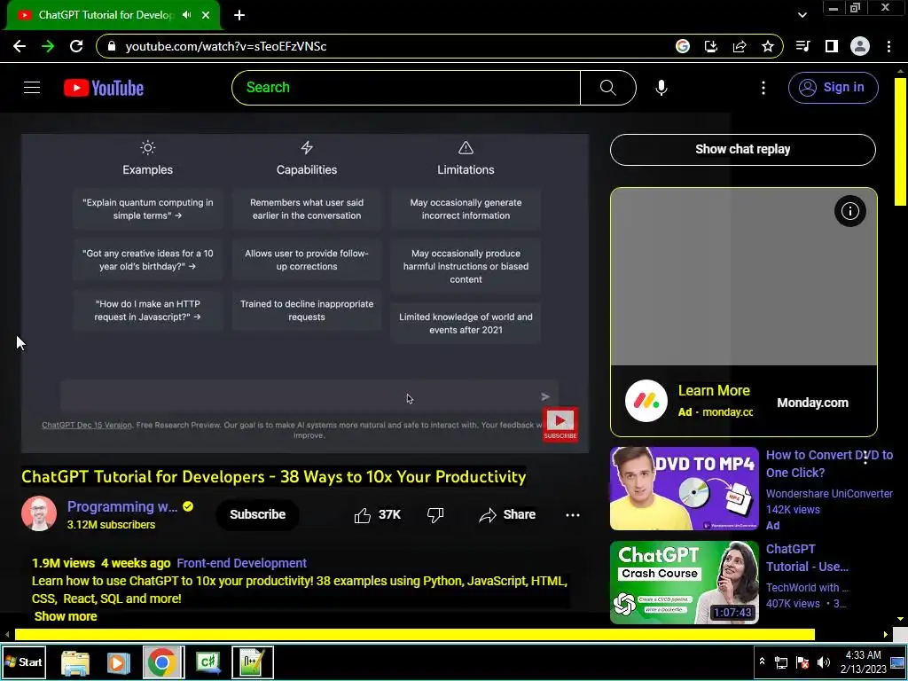Open media controls icon in Chrome toolbar

point(802,46)
